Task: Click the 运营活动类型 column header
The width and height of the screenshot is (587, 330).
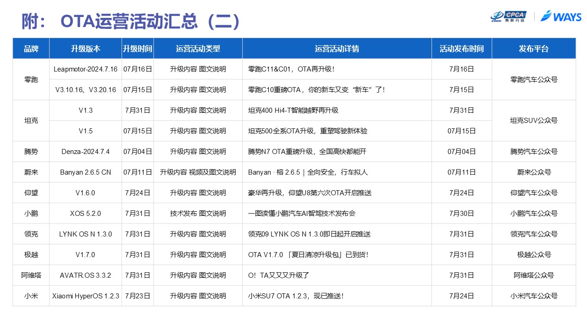Action: click(x=198, y=49)
